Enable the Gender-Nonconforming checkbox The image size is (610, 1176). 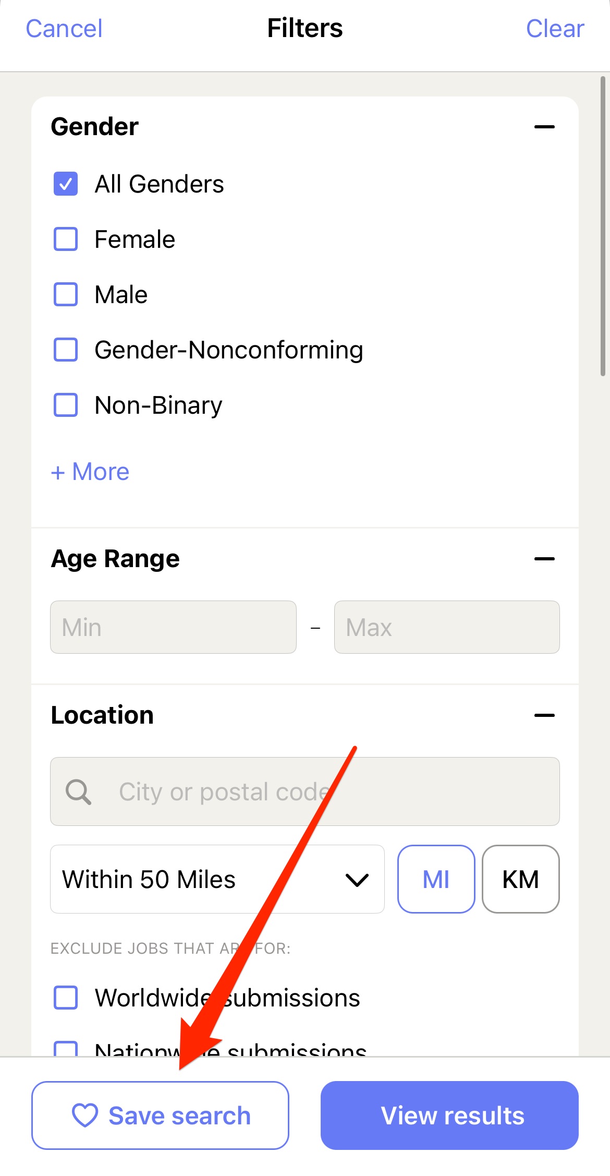point(66,350)
